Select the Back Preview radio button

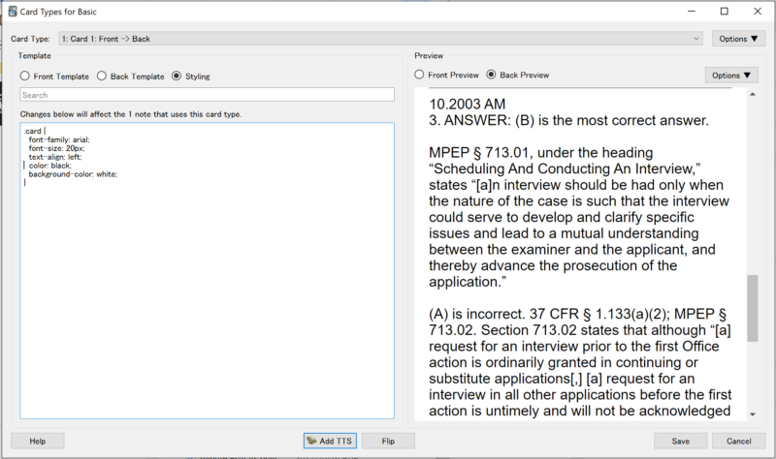click(x=492, y=75)
